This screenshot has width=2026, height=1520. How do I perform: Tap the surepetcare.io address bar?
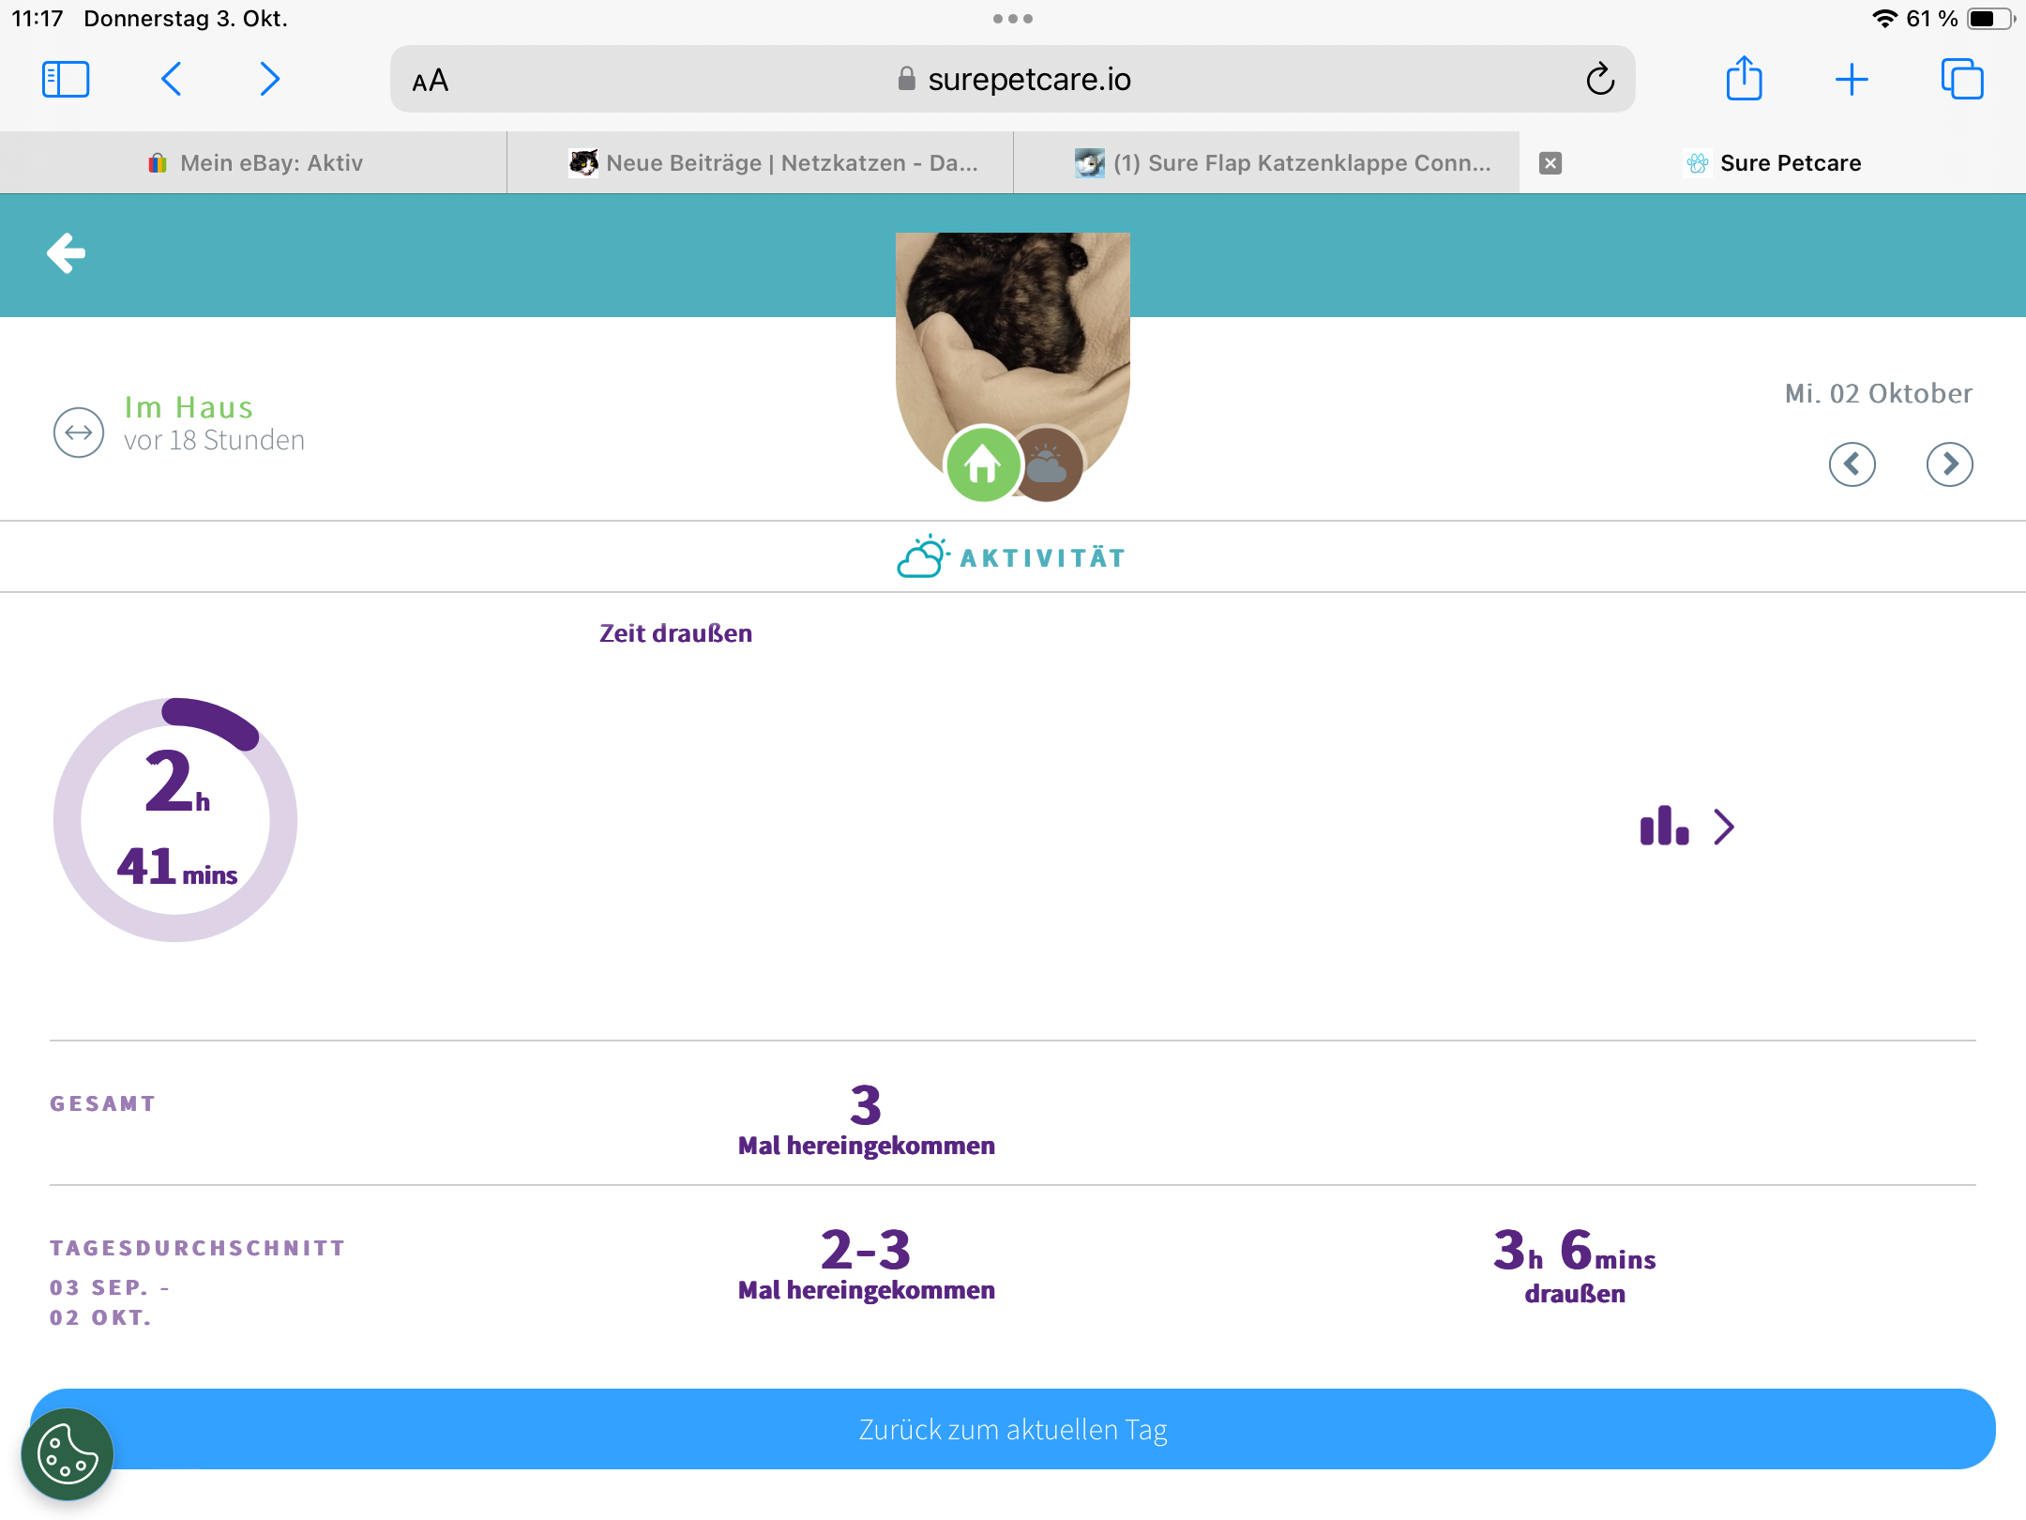click(1013, 80)
